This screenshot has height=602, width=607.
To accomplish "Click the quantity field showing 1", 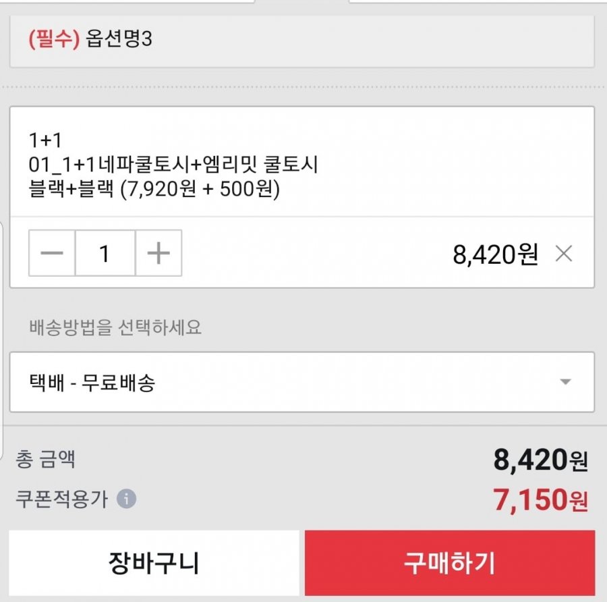I will 105,253.
